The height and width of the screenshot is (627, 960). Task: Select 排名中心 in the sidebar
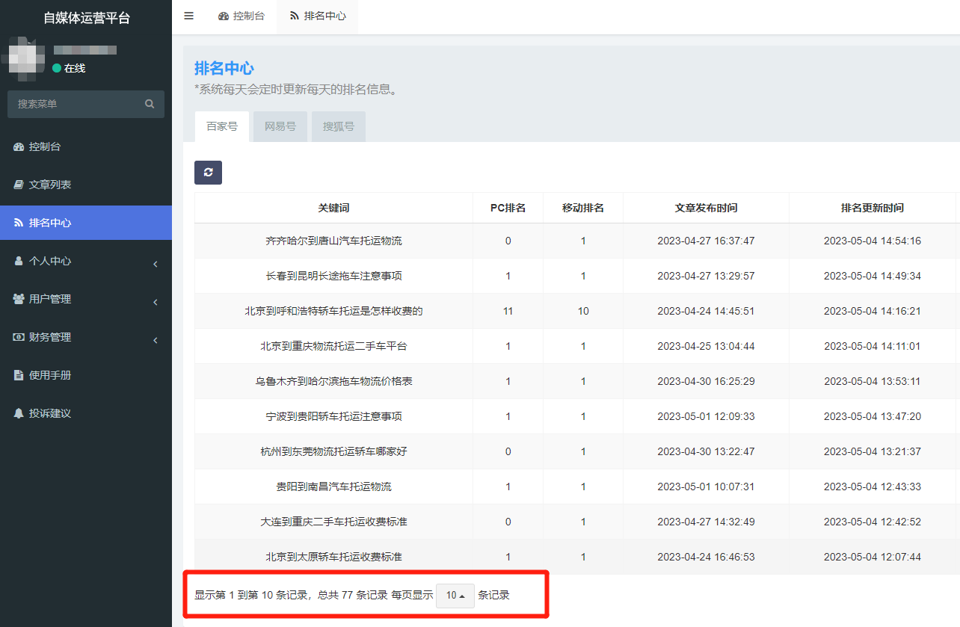click(49, 223)
